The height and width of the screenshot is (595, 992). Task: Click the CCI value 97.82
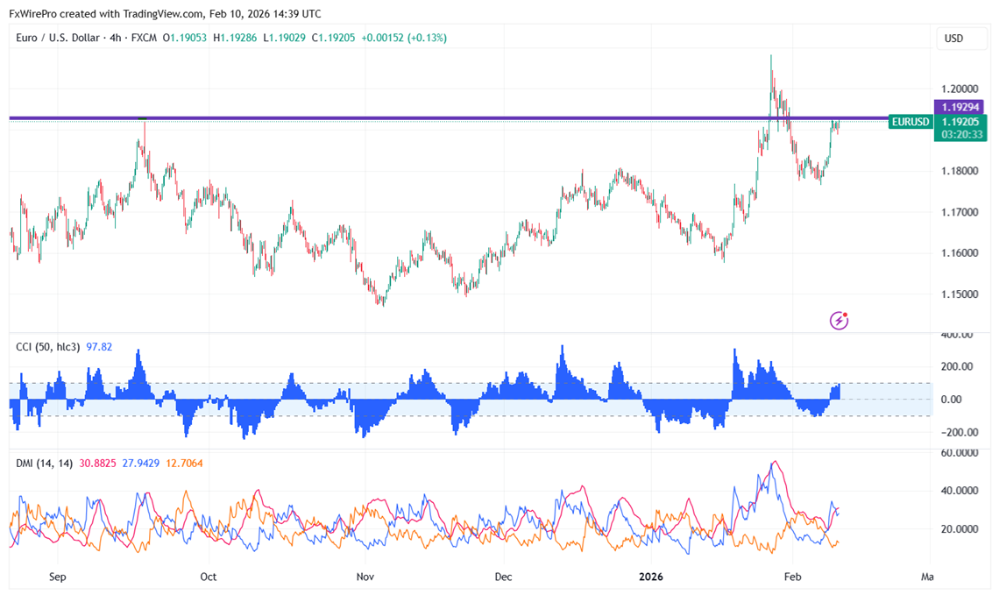coord(99,346)
